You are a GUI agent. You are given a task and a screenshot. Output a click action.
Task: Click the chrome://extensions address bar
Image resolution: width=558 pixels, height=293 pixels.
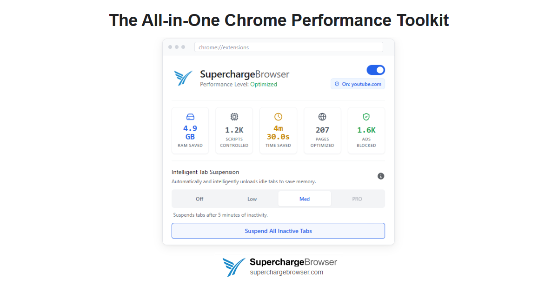click(x=288, y=47)
